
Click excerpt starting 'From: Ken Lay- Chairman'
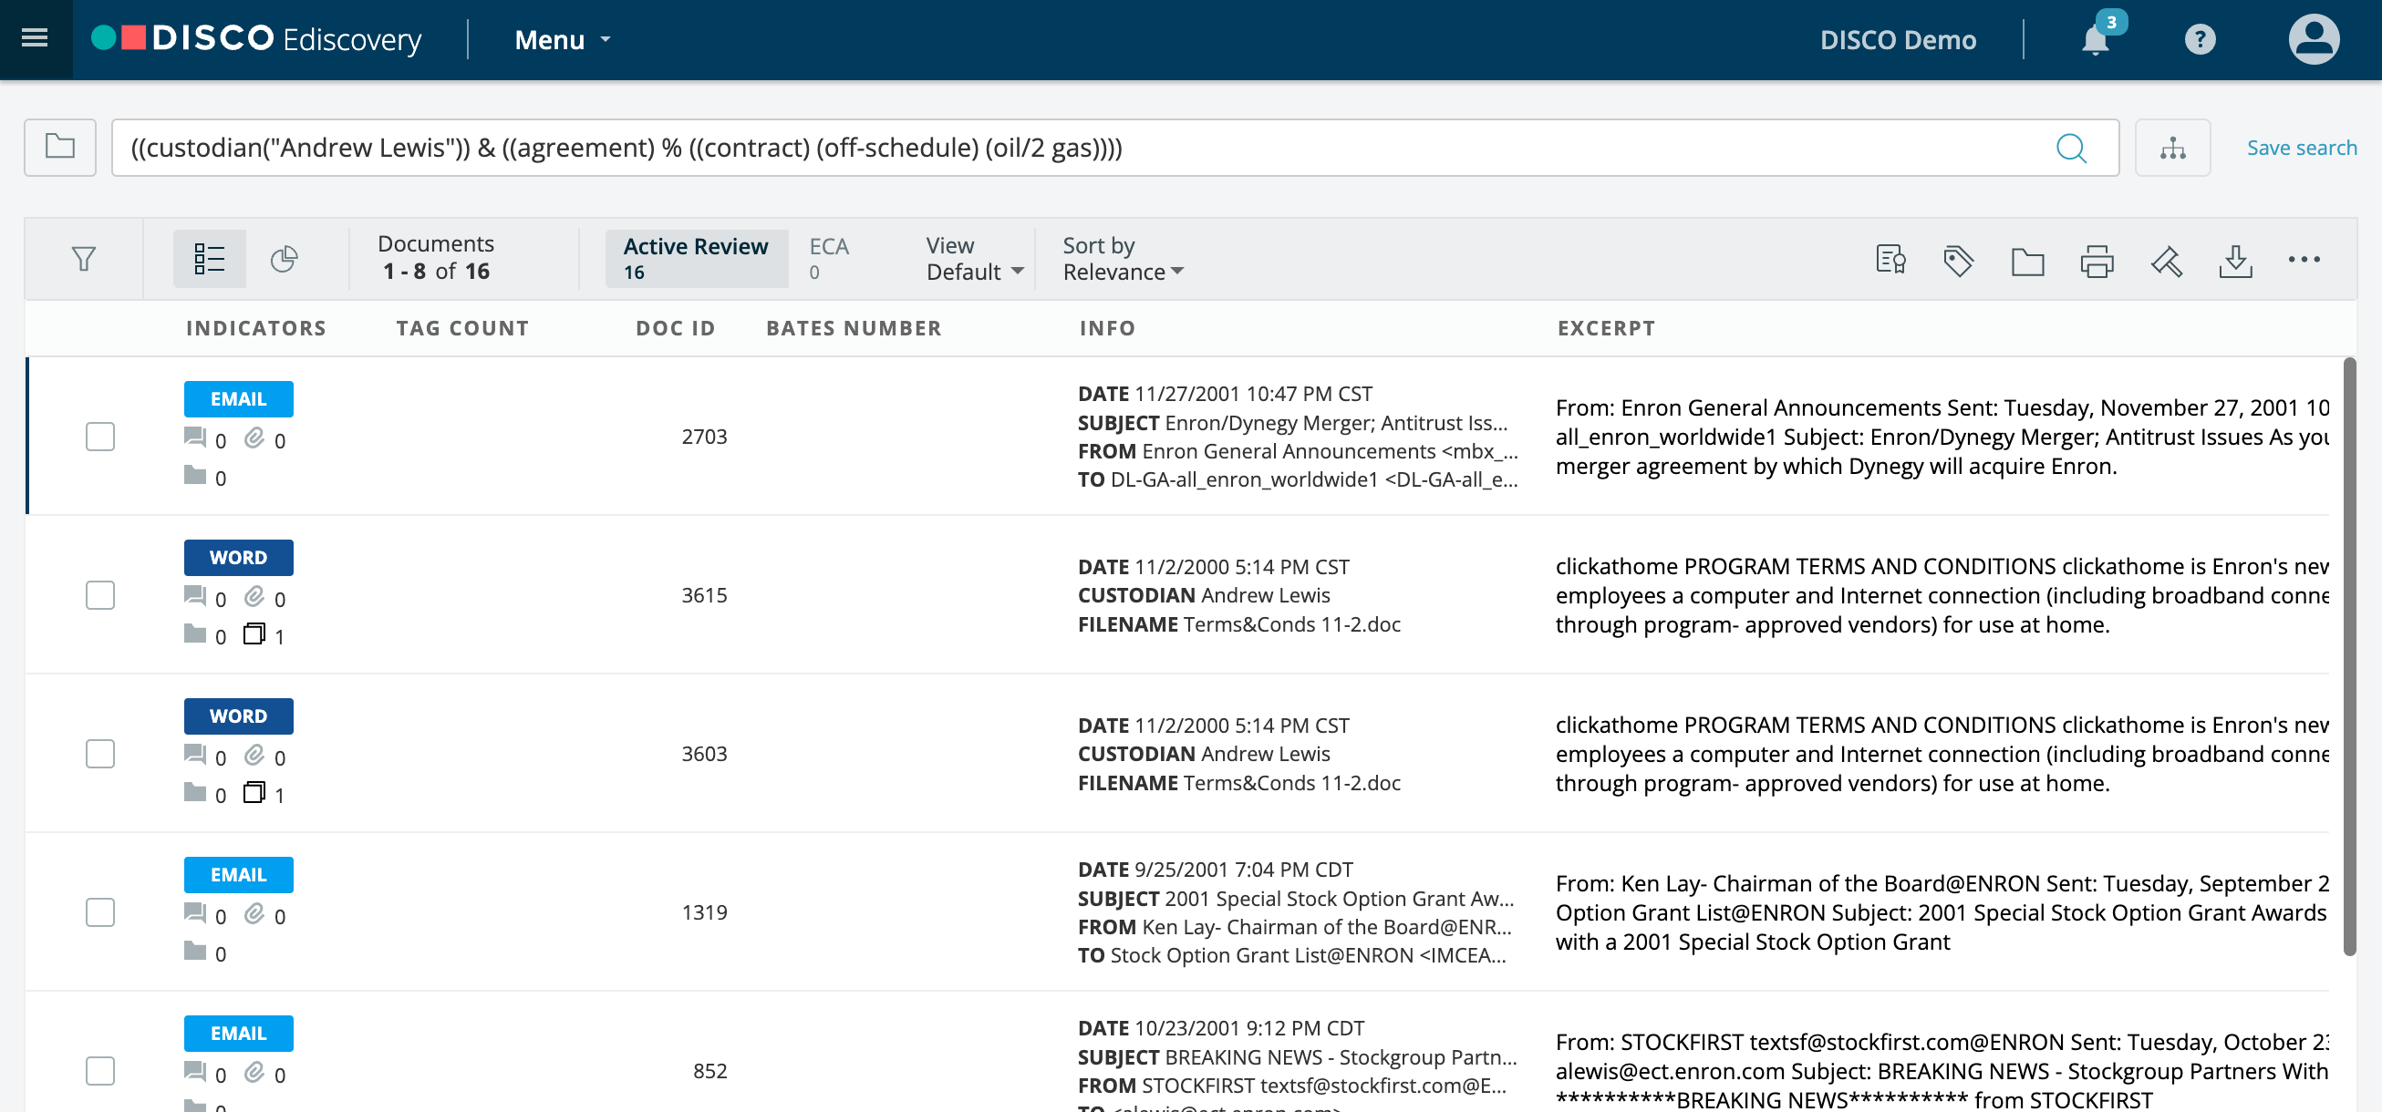pos(1942,913)
